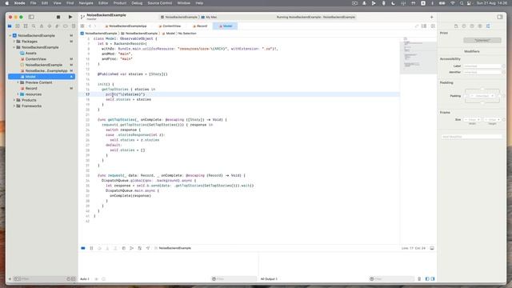
Task: Click the accessibility Label input field
Action: pos(482,66)
